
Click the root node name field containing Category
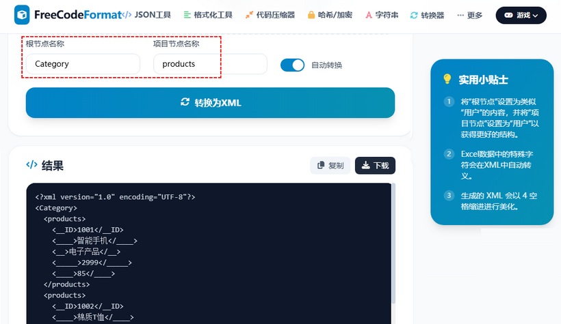[x=83, y=64]
